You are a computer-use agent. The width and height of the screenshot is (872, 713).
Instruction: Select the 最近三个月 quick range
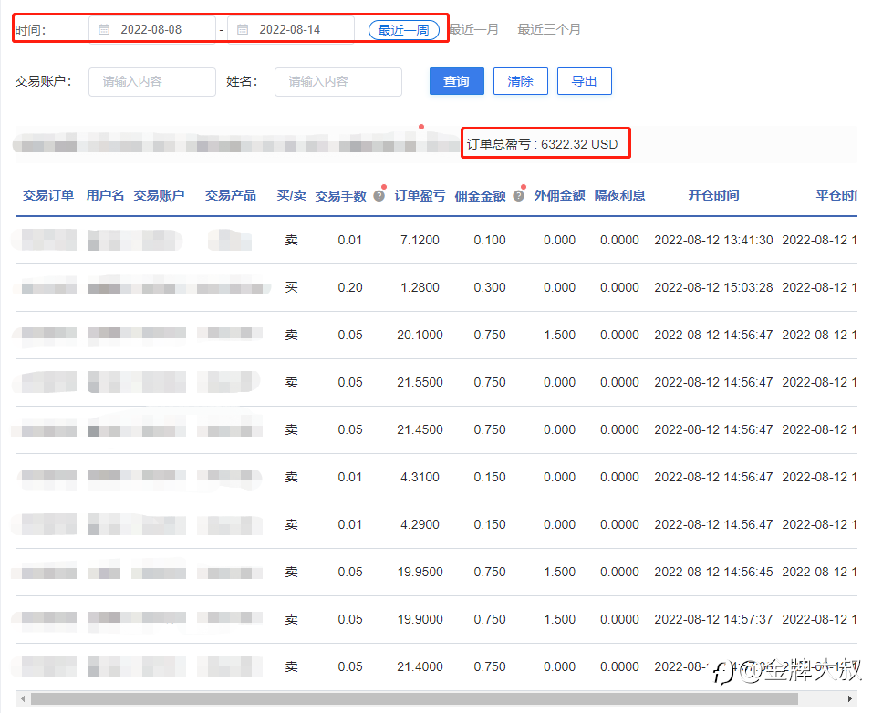549,29
